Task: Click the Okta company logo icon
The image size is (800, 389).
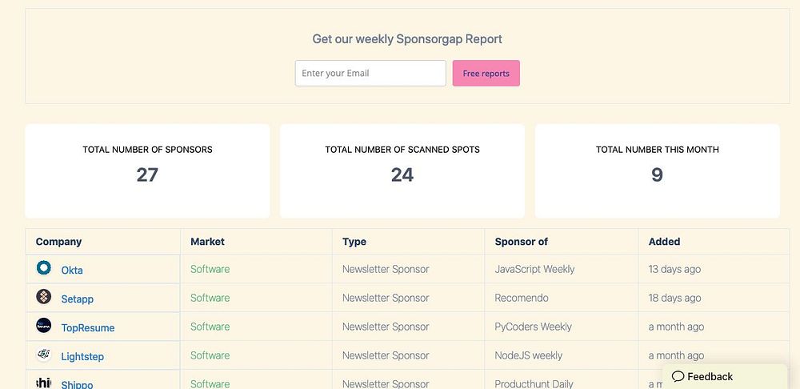Action: (x=44, y=268)
